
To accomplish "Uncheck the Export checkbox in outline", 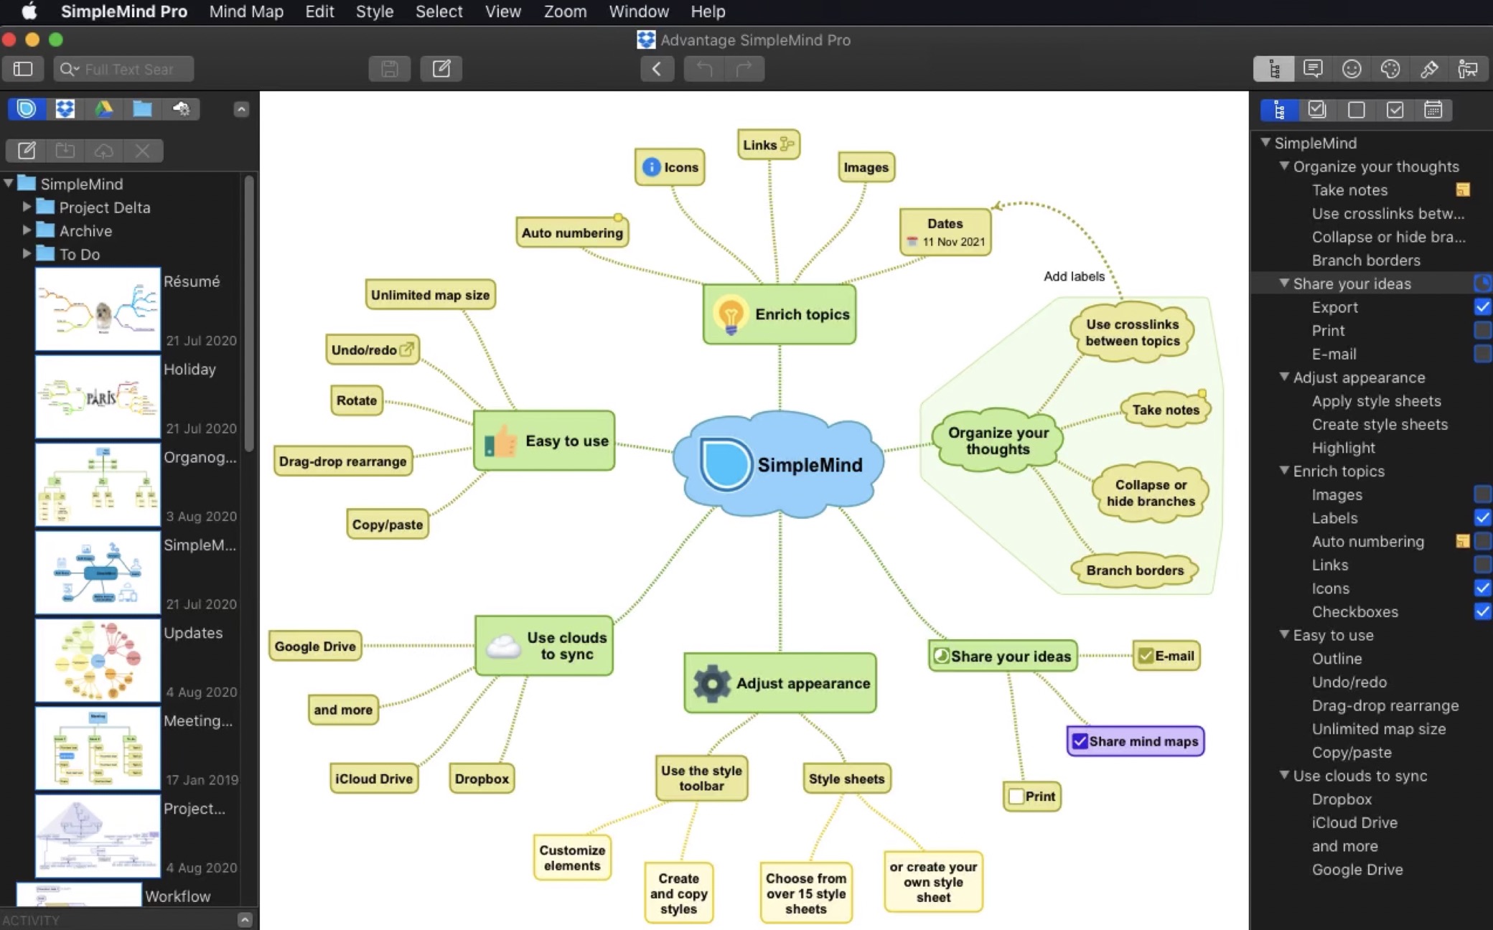I will pos(1482,307).
